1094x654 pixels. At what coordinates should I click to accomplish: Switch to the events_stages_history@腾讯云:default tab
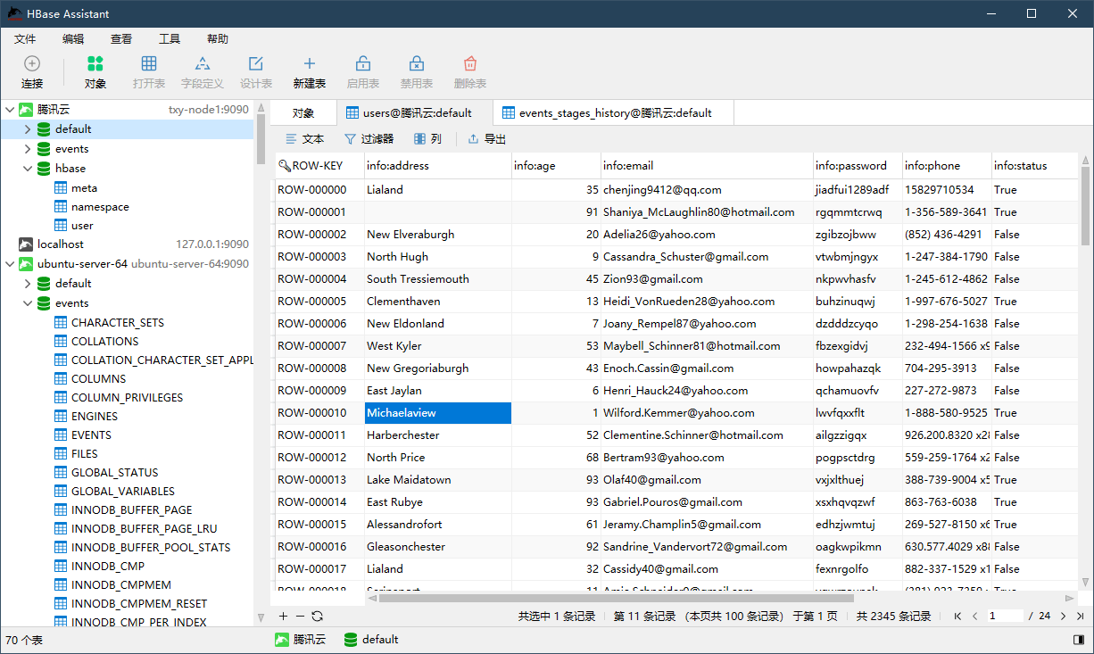click(615, 113)
